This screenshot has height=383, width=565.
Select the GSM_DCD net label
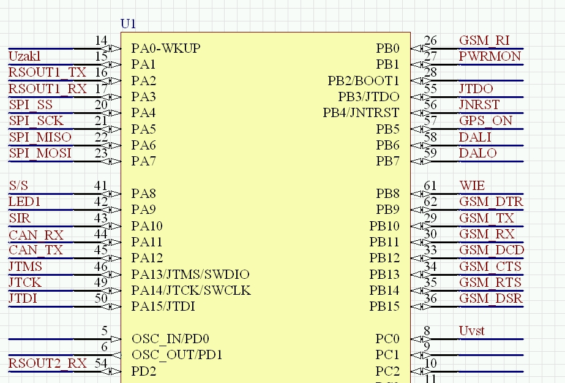click(492, 249)
